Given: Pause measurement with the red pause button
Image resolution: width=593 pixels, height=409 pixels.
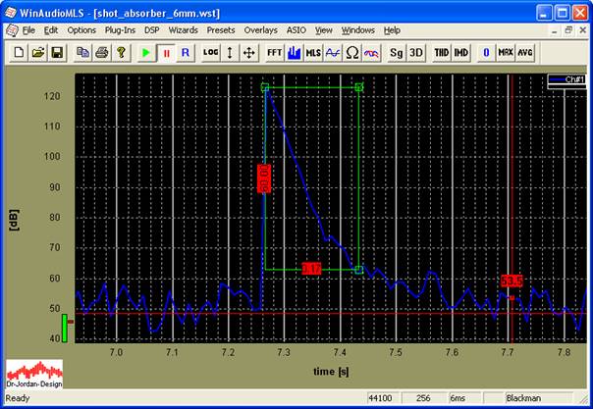Looking at the screenshot, I should pyautogui.click(x=166, y=53).
